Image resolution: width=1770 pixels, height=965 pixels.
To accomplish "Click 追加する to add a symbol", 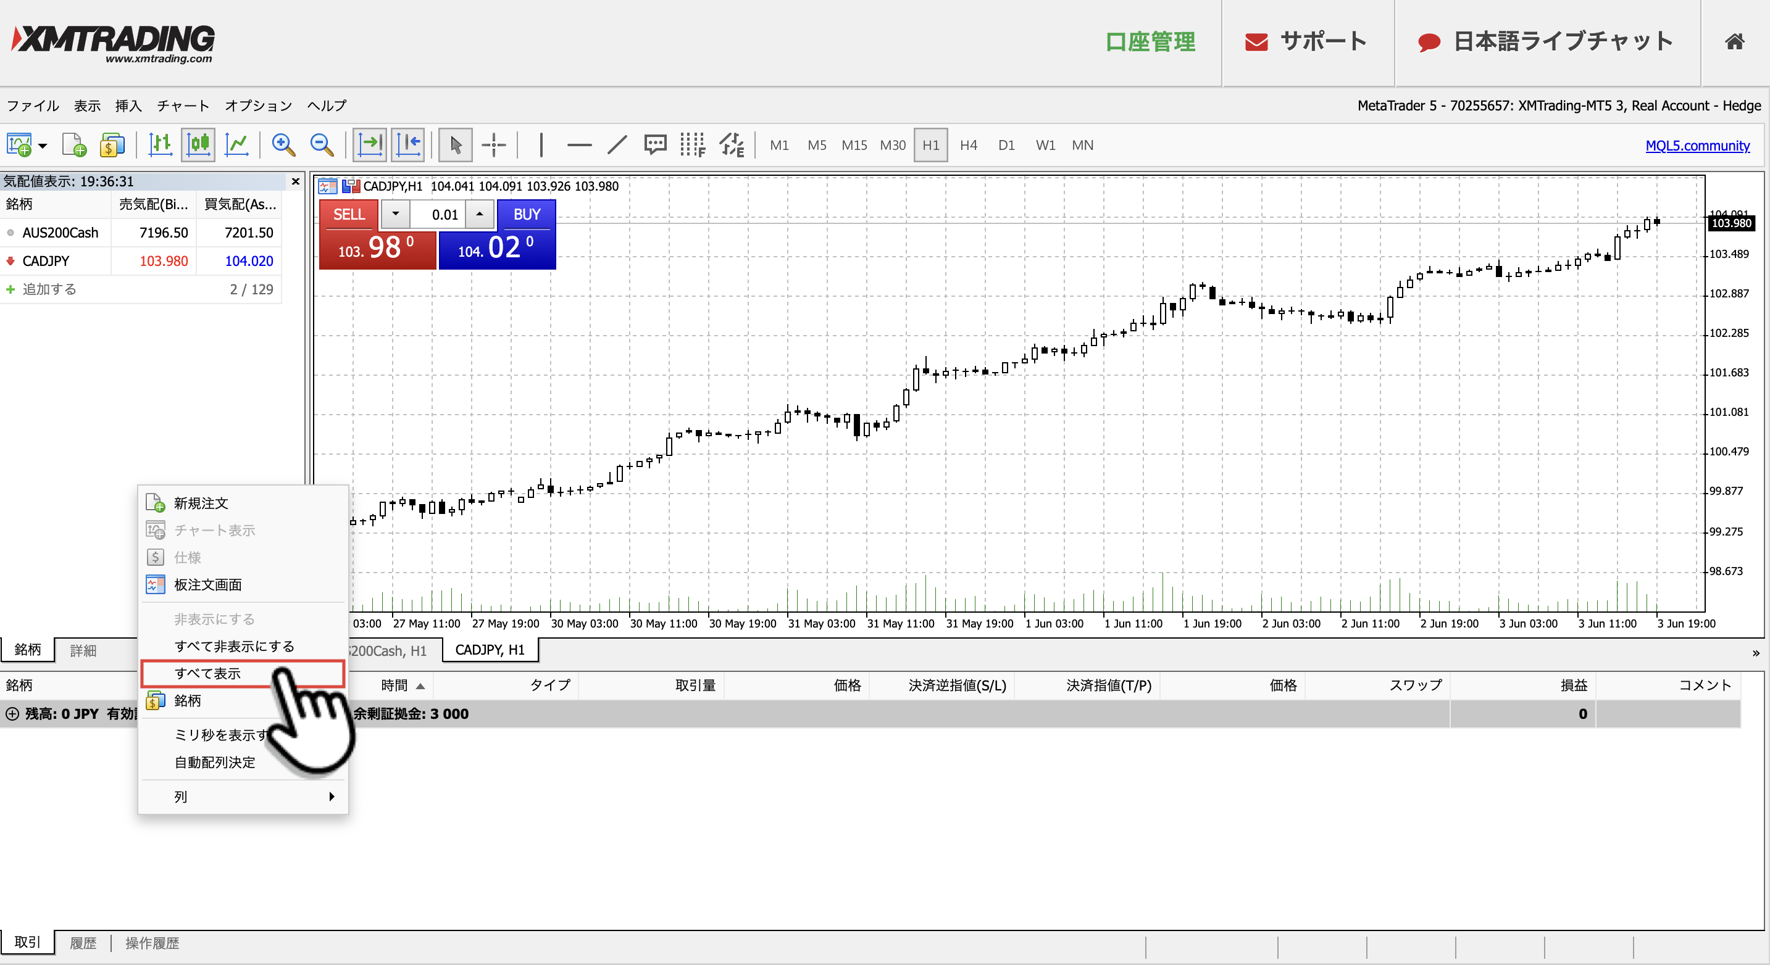I will click(49, 289).
